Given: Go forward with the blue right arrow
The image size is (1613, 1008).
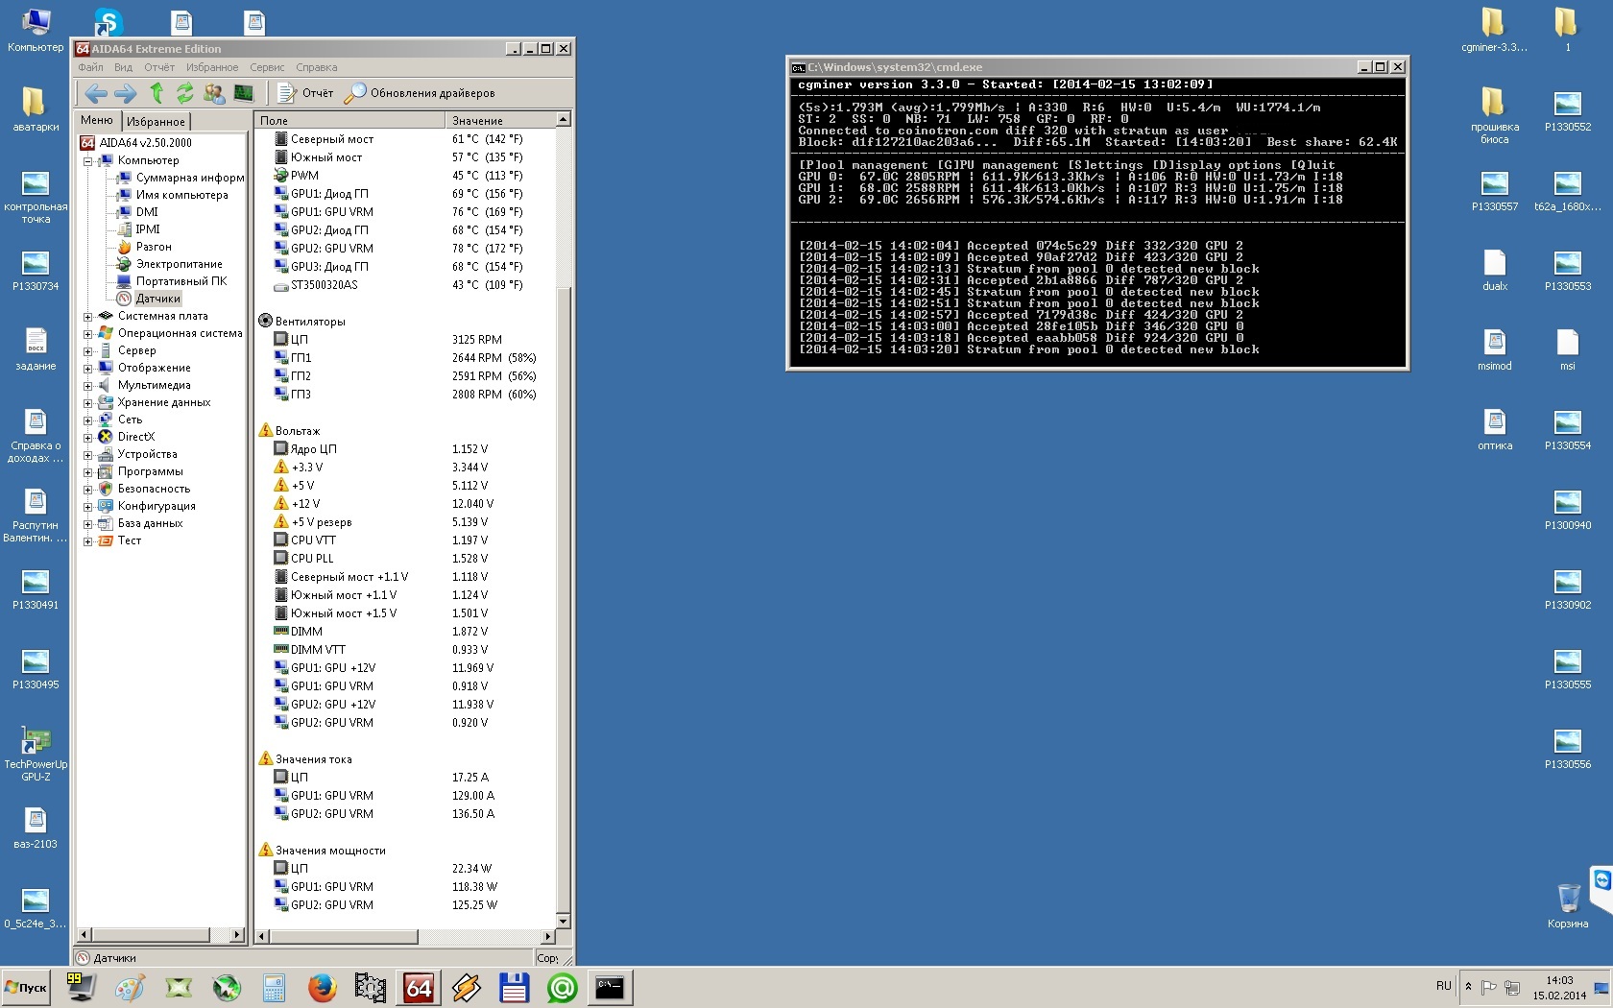Looking at the screenshot, I should [126, 93].
